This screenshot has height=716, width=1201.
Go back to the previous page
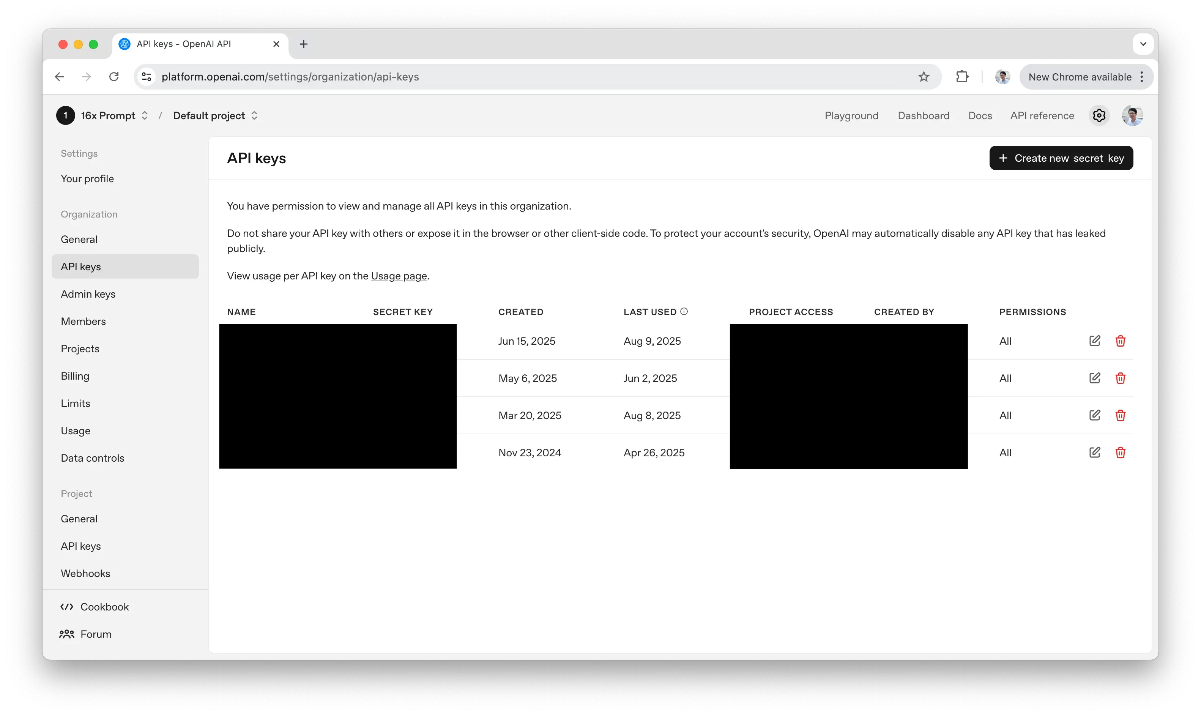59,77
